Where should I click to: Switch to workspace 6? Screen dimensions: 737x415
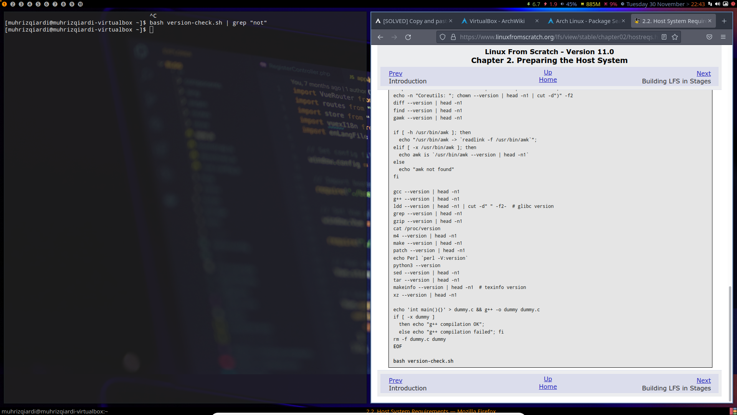click(x=46, y=4)
